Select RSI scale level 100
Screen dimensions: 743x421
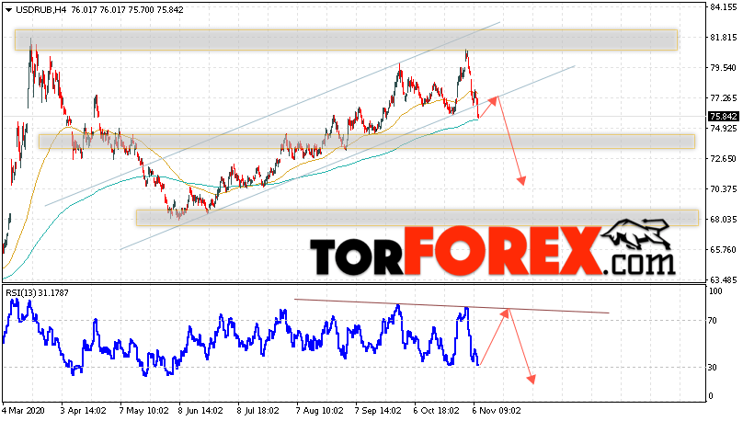[x=716, y=291]
